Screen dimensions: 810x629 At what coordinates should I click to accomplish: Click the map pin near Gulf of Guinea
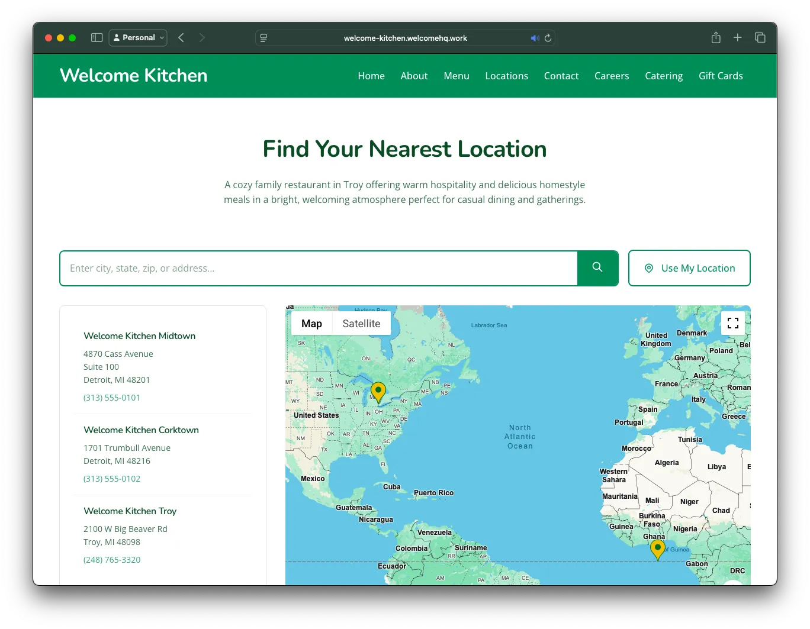coord(657,549)
